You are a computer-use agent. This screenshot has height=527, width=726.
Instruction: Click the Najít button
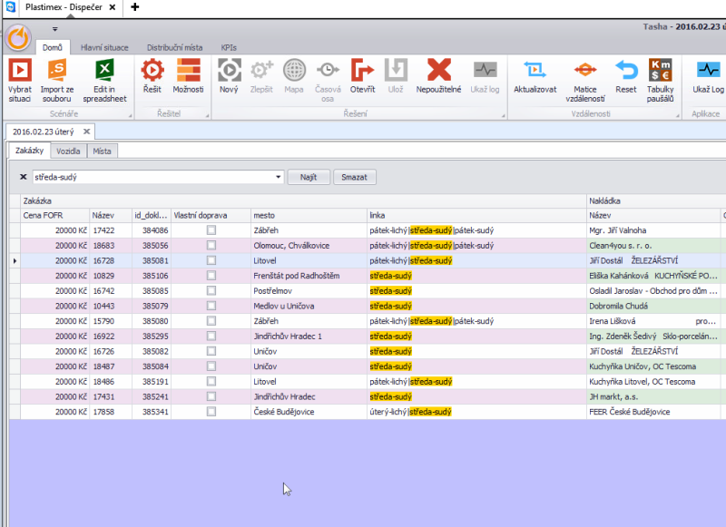click(309, 177)
